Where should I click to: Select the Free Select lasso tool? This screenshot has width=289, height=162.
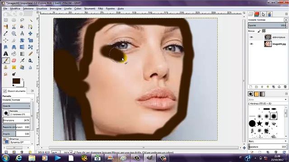pos(22,20)
